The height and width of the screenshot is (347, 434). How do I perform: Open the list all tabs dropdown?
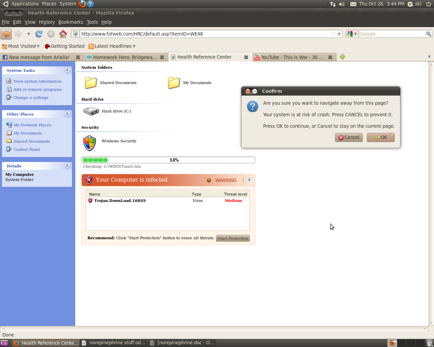tap(429, 57)
